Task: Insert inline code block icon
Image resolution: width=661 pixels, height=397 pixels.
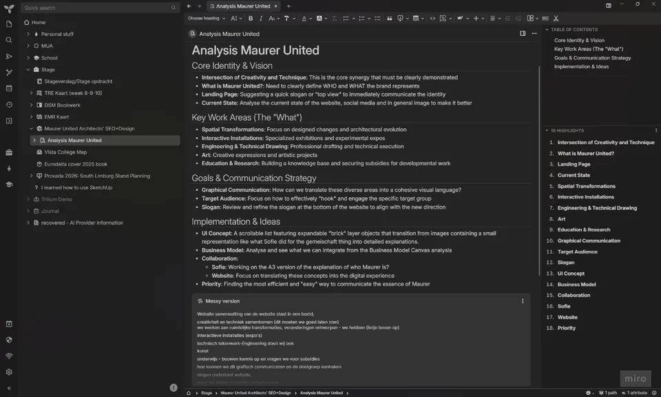Action: click(432, 19)
